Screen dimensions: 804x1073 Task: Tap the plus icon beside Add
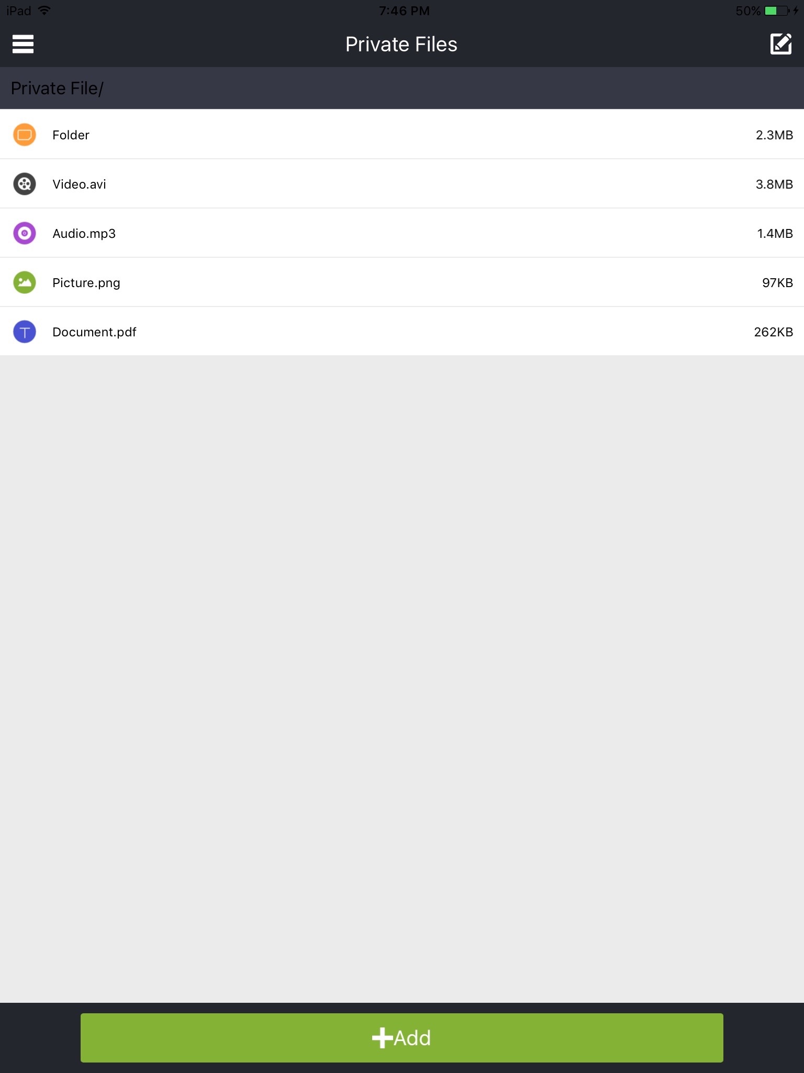click(x=382, y=1038)
